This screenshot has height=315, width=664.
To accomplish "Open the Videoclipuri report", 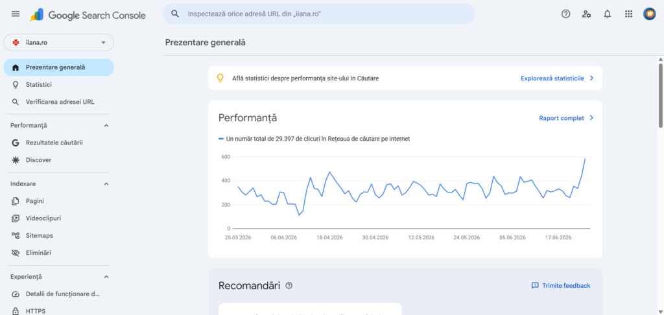I will coord(58,218).
